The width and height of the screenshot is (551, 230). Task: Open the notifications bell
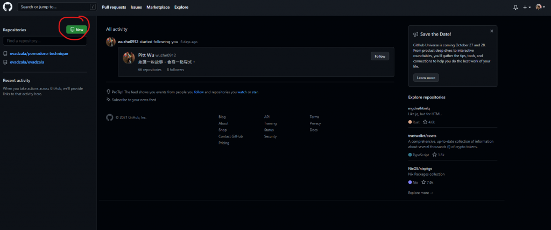click(515, 7)
